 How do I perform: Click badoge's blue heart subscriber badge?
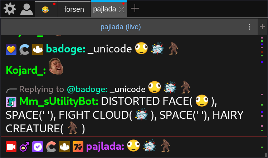(x=11, y=50)
